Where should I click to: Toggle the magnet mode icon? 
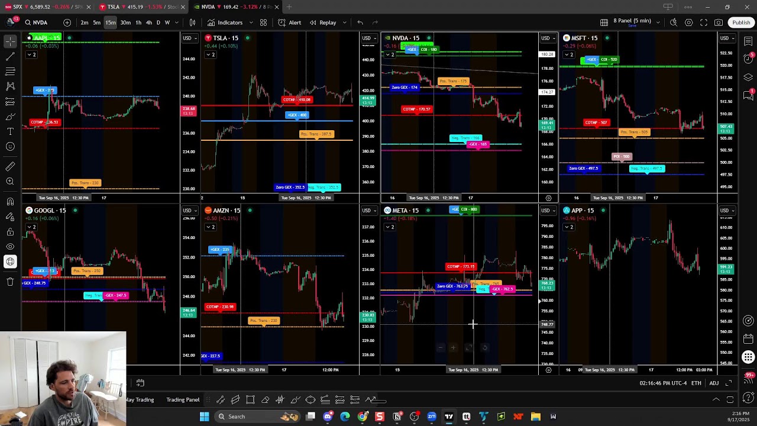[10, 202]
